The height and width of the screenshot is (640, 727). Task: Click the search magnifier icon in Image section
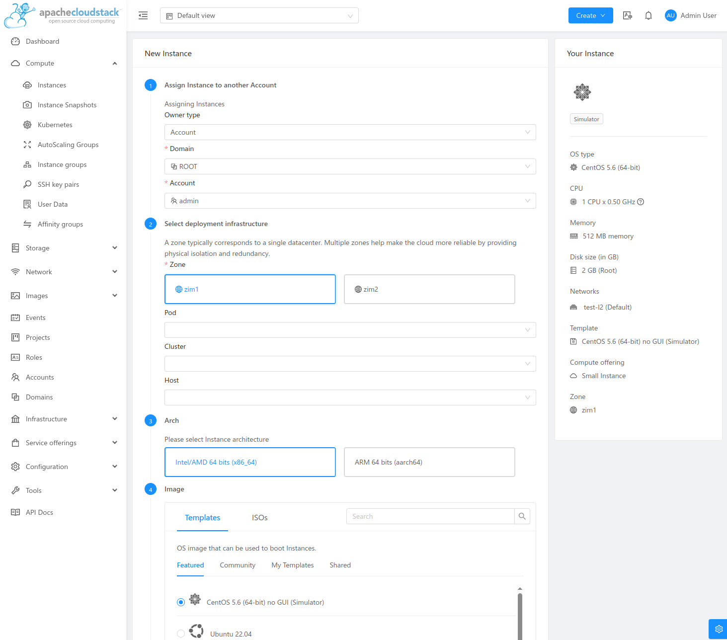pyautogui.click(x=522, y=516)
